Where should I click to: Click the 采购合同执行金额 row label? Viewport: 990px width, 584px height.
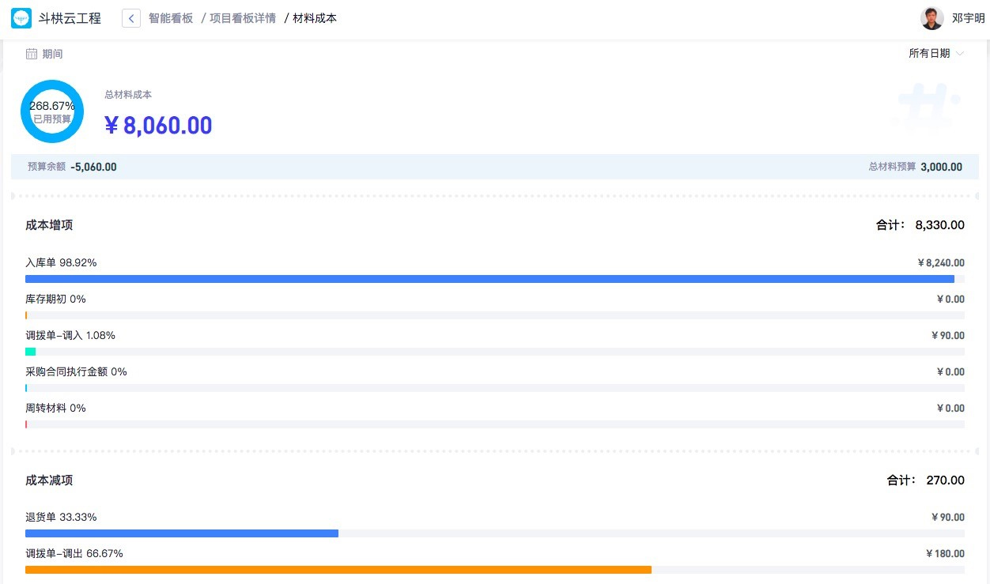click(76, 372)
